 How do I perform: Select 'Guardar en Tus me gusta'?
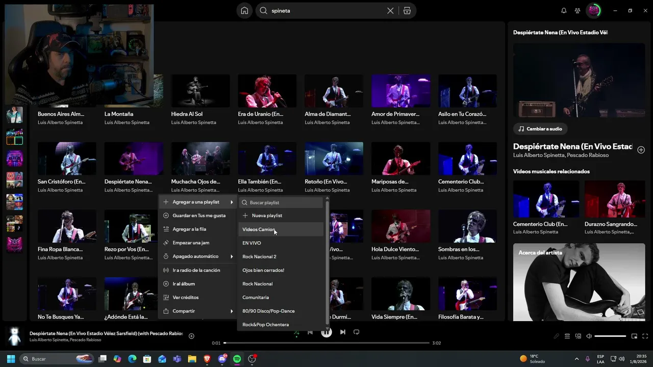pyautogui.click(x=198, y=216)
